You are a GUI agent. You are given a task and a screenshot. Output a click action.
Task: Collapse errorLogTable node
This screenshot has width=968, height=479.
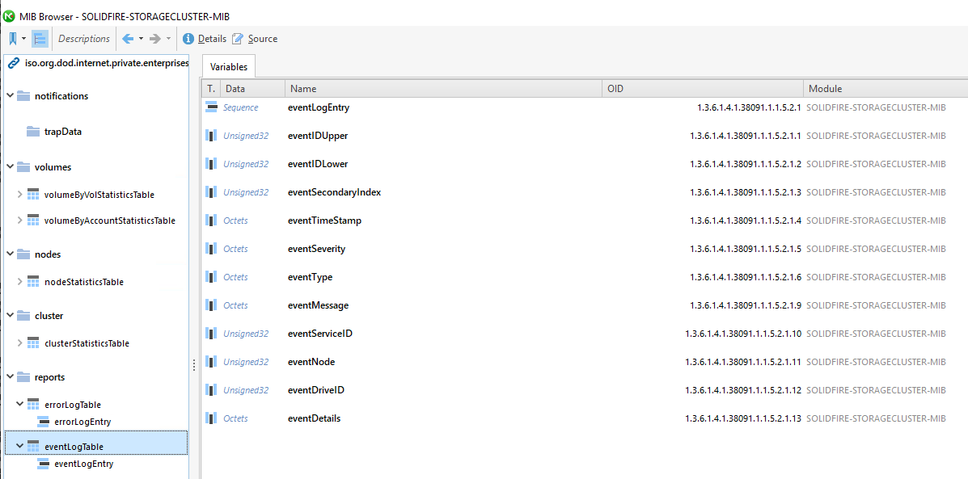tap(20, 405)
